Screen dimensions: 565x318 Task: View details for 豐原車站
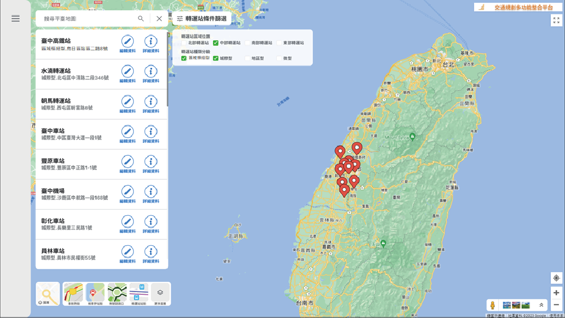(x=151, y=164)
